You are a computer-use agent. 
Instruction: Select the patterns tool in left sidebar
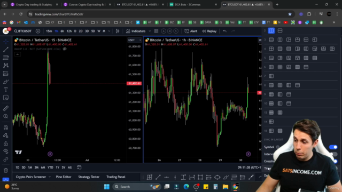click(6, 66)
